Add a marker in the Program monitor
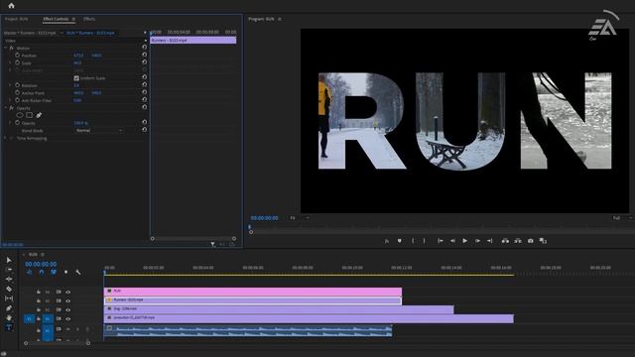The height and width of the screenshot is (357, 635). pos(399,241)
